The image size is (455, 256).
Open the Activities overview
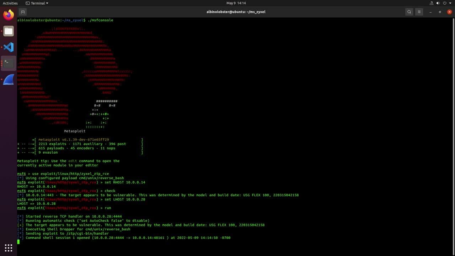tap(10, 3)
